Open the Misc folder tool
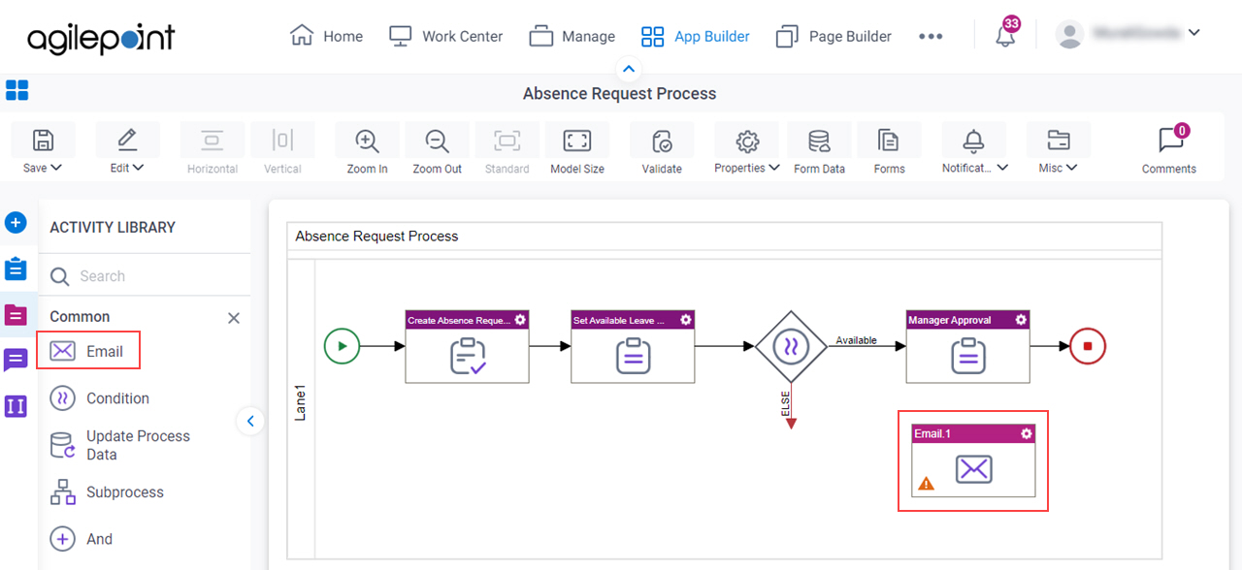The image size is (1242, 570). tap(1058, 141)
